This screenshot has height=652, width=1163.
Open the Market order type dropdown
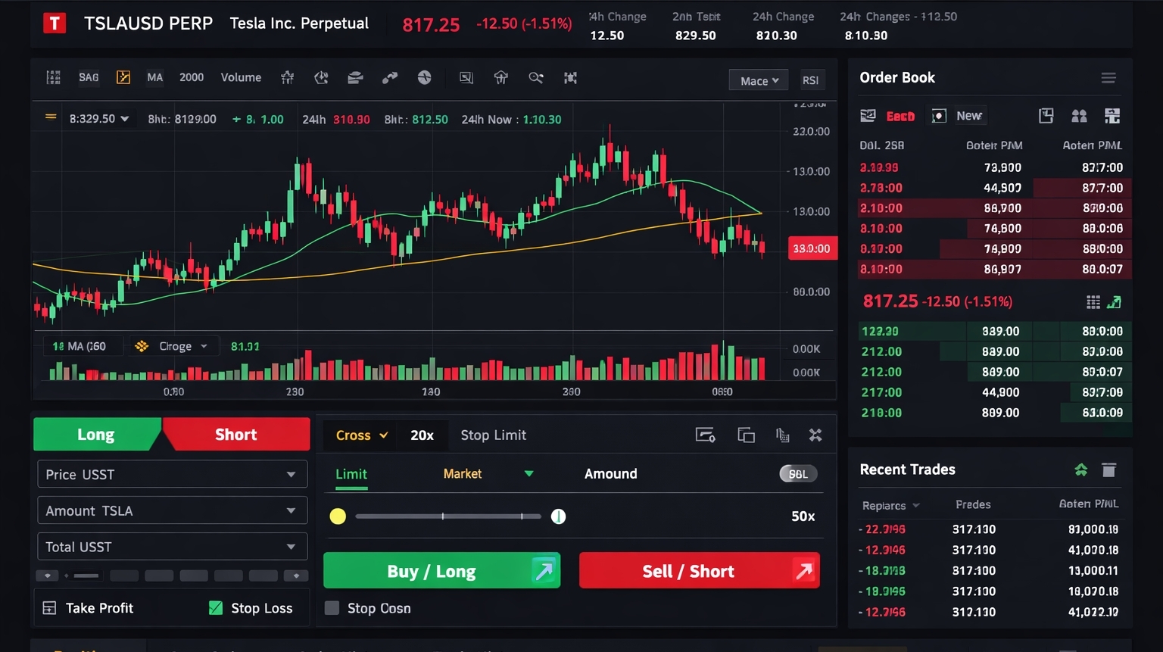tap(488, 474)
